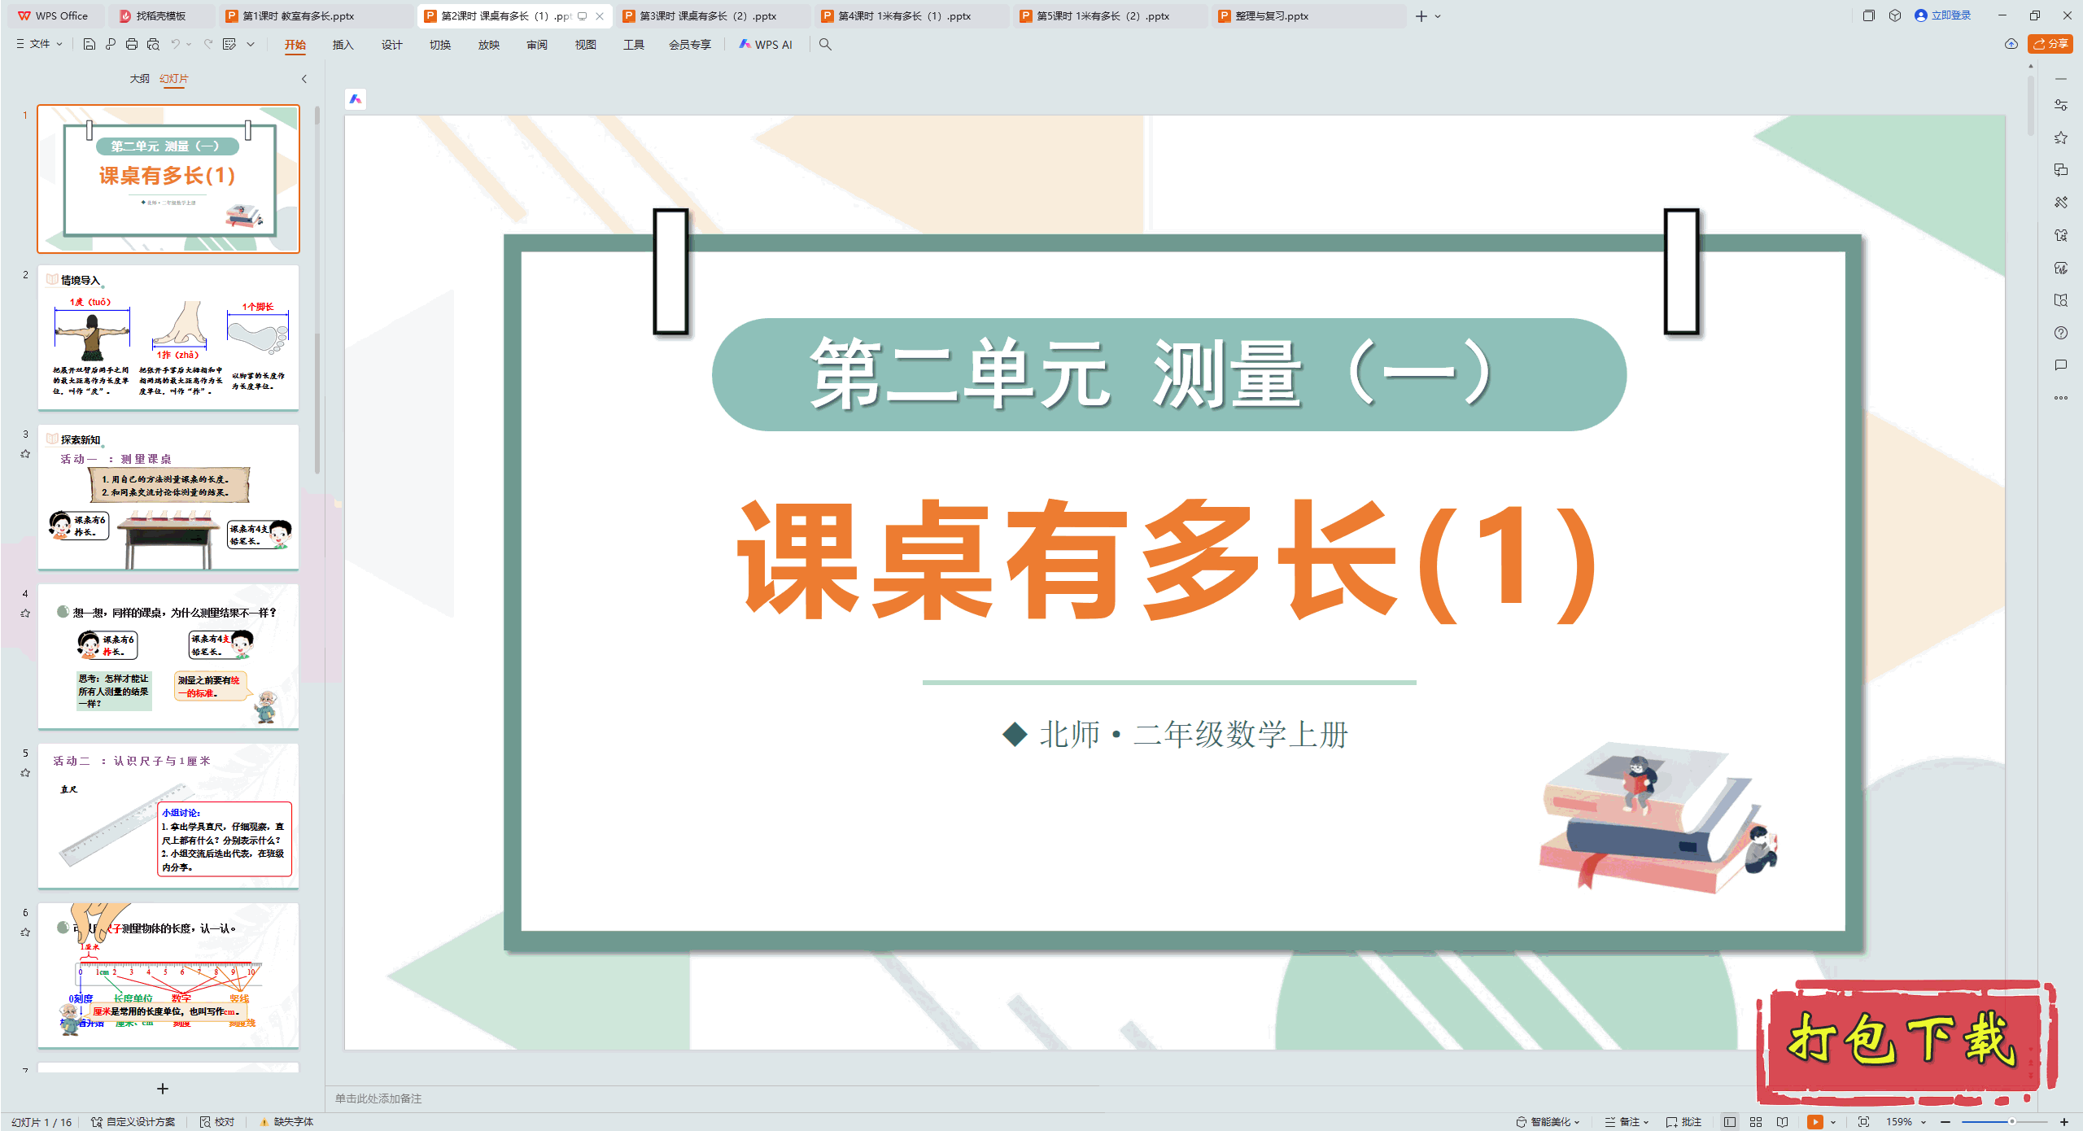Click the WPS AI floating icon above slide
Image resolution: width=2083 pixels, height=1131 pixels.
point(356,99)
